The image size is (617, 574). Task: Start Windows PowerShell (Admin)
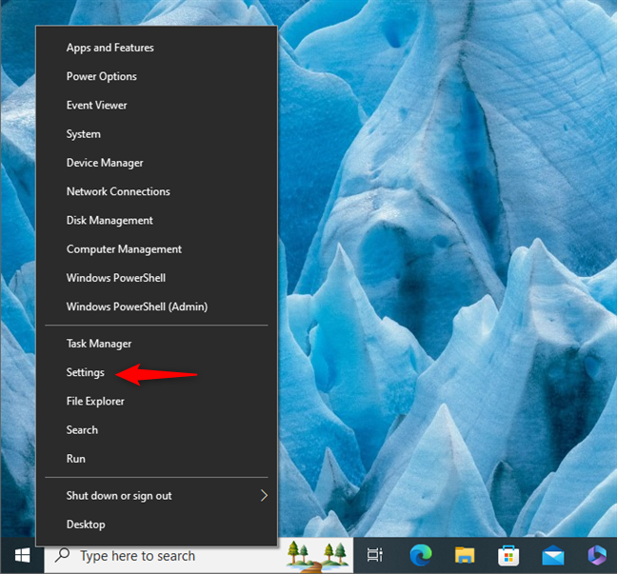156,307
